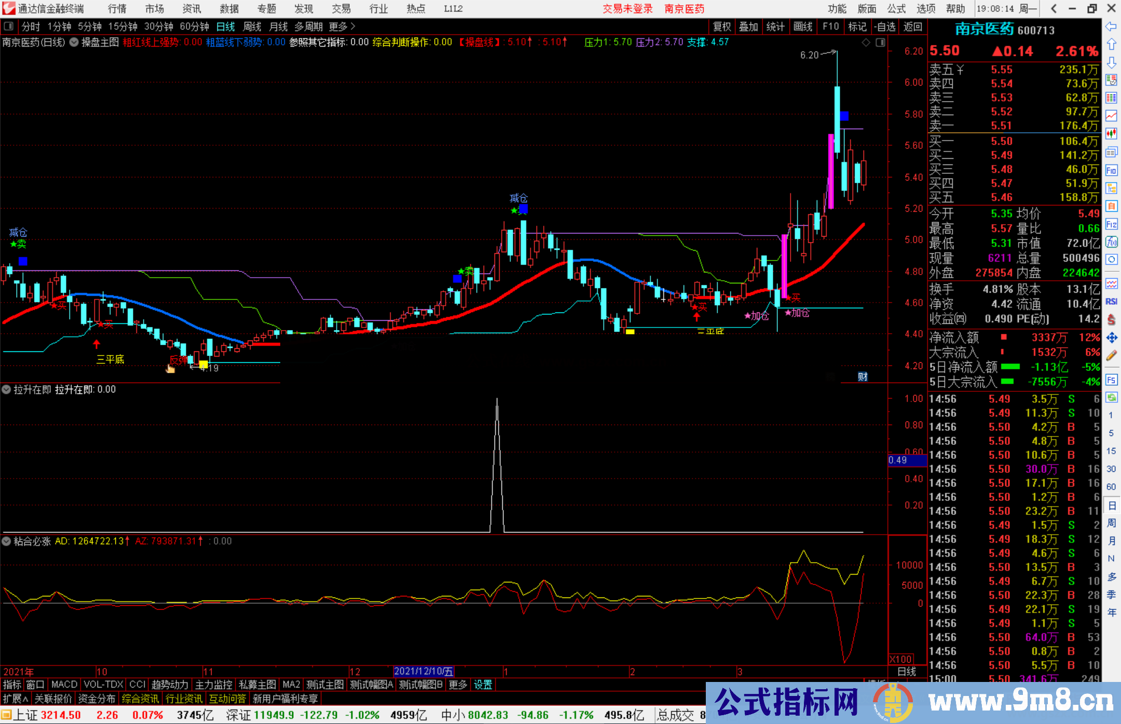This screenshot has height=724, width=1121.
Task: Select the 年 yearly period in sidebar
Action: (x=1111, y=612)
